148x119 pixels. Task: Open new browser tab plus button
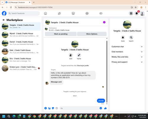coord(34,2)
